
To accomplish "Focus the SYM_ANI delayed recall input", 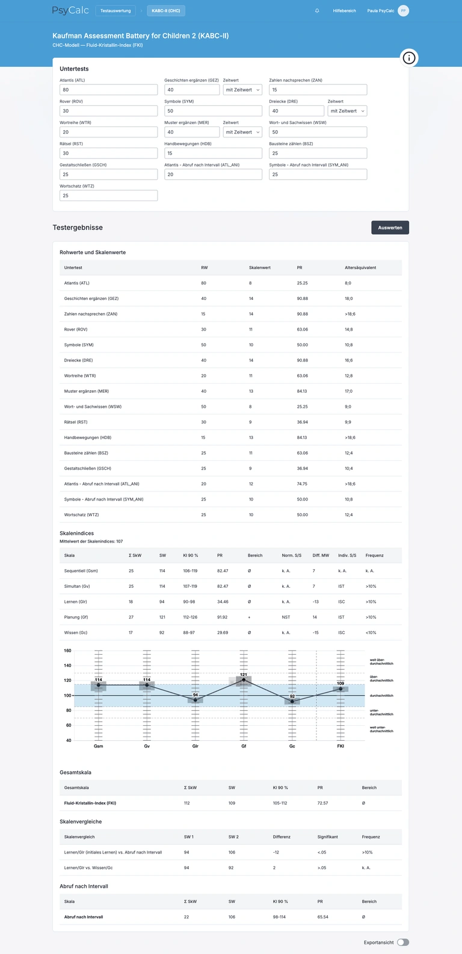I will [318, 174].
